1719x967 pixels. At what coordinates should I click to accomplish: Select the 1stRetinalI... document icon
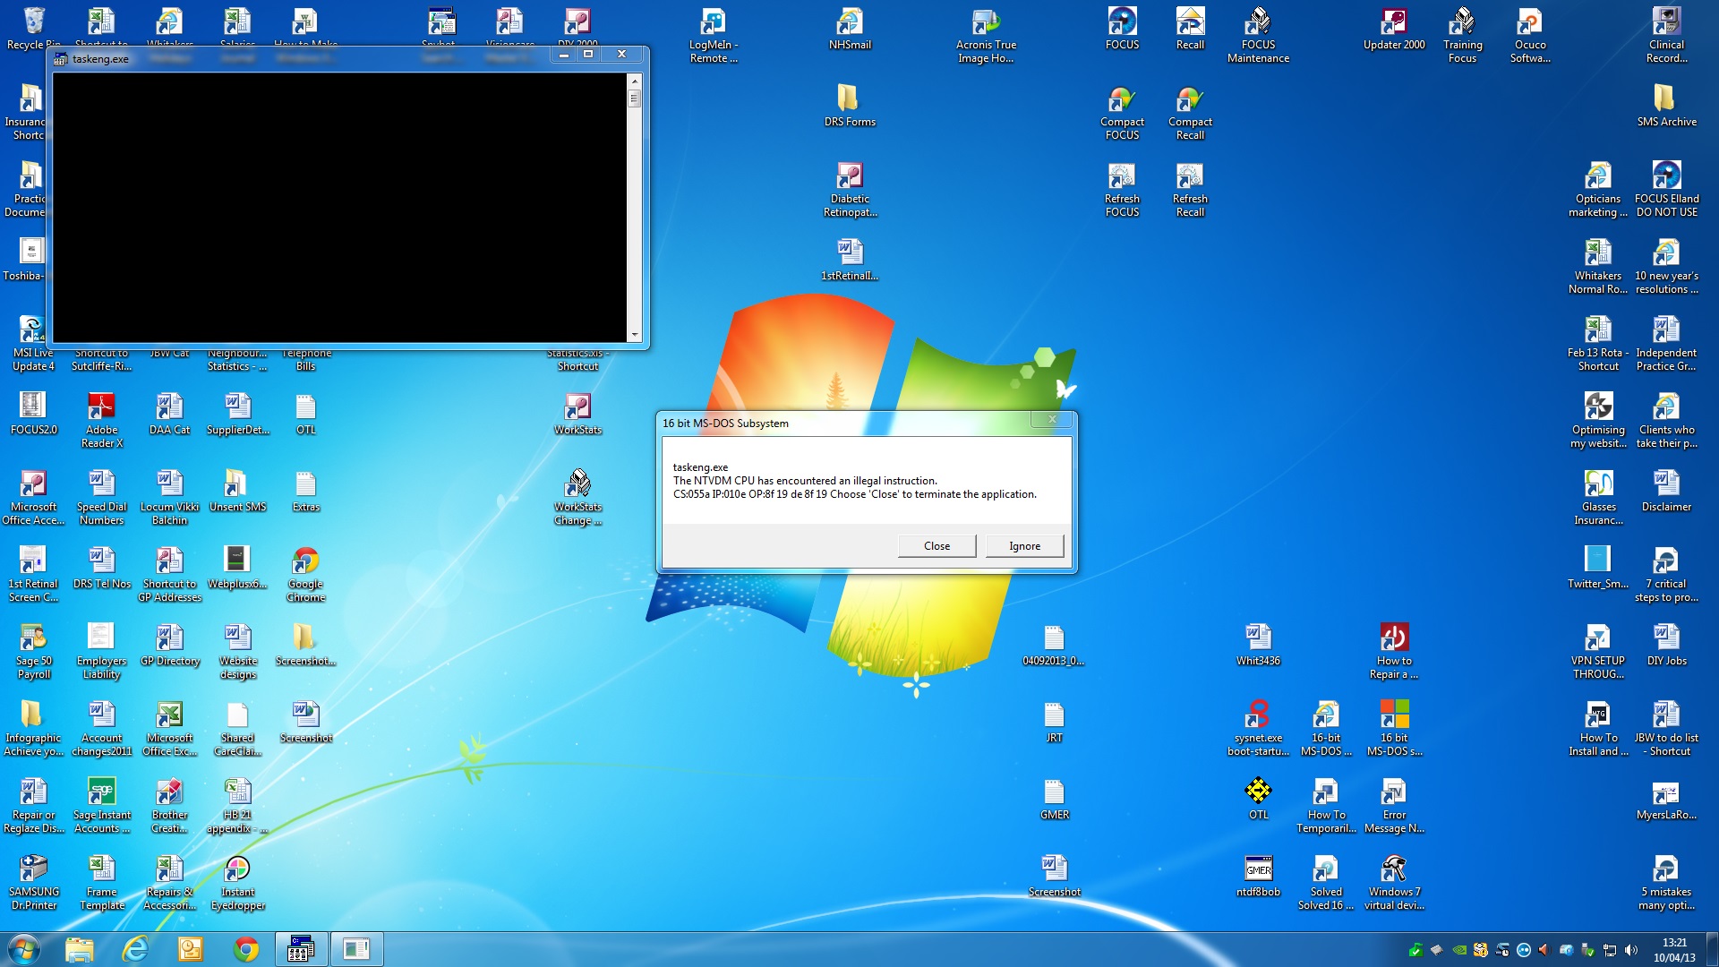[x=850, y=261]
